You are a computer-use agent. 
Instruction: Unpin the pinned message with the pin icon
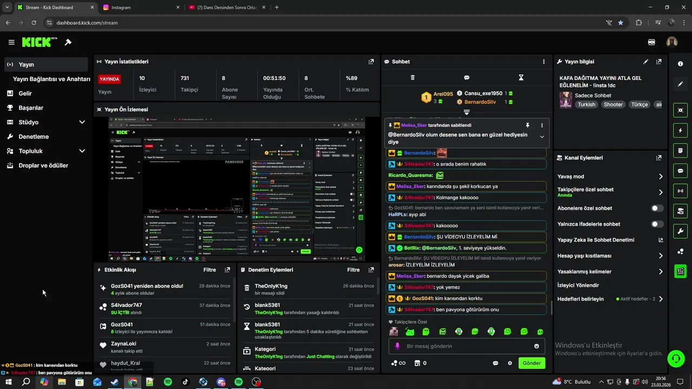[x=528, y=125]
